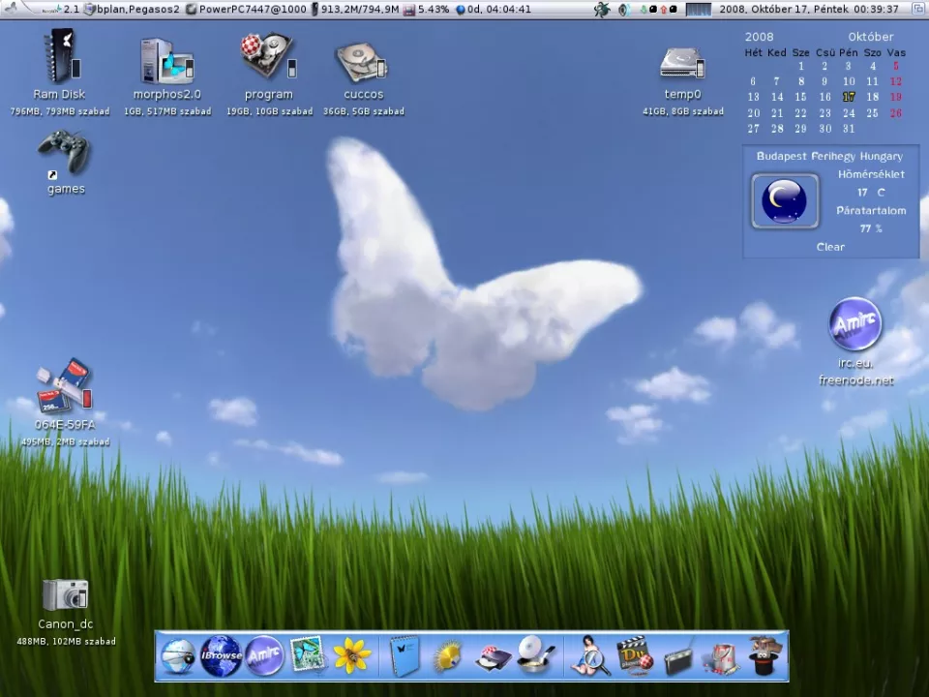Viewport: 929px width, 697px height.
Task: Open the postage stamp mail app in dock
Action: tap(309, 655)
